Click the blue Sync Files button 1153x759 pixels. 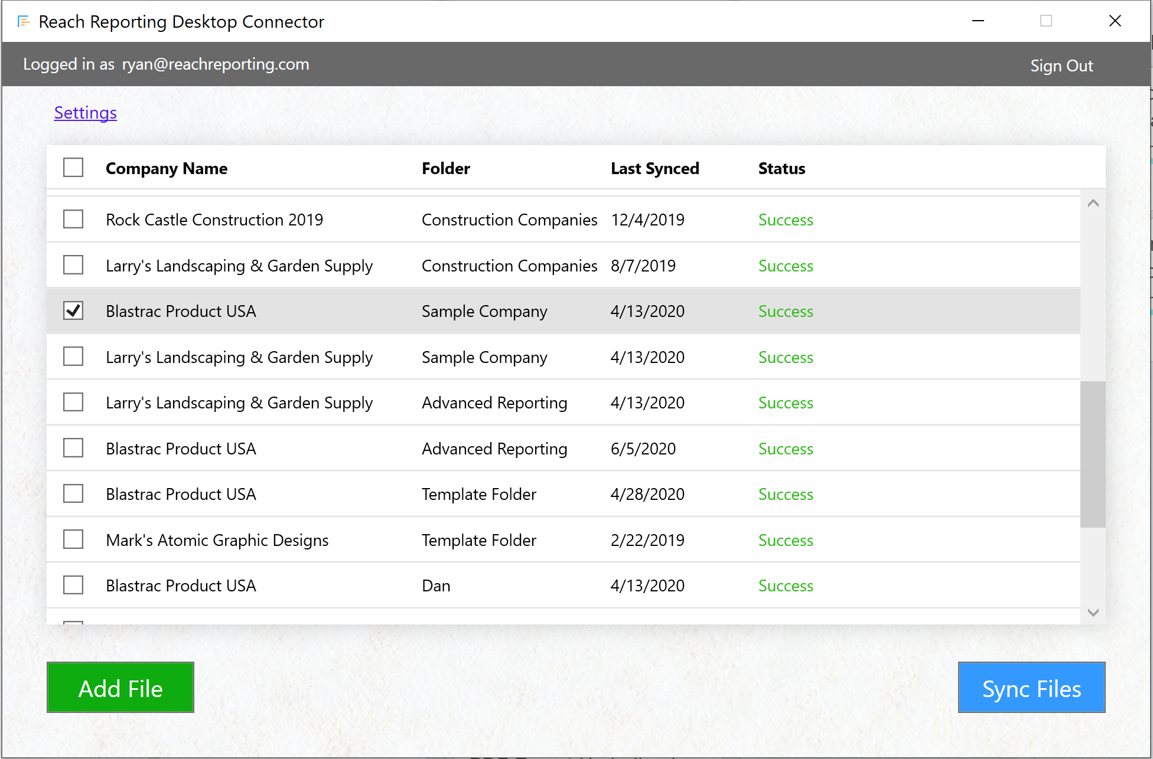pos(1031,688)
